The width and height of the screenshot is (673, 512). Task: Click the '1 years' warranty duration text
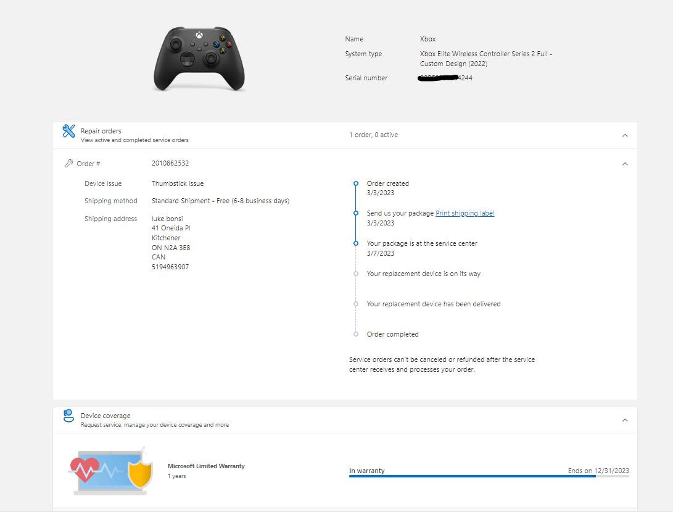tap(176, 476)
